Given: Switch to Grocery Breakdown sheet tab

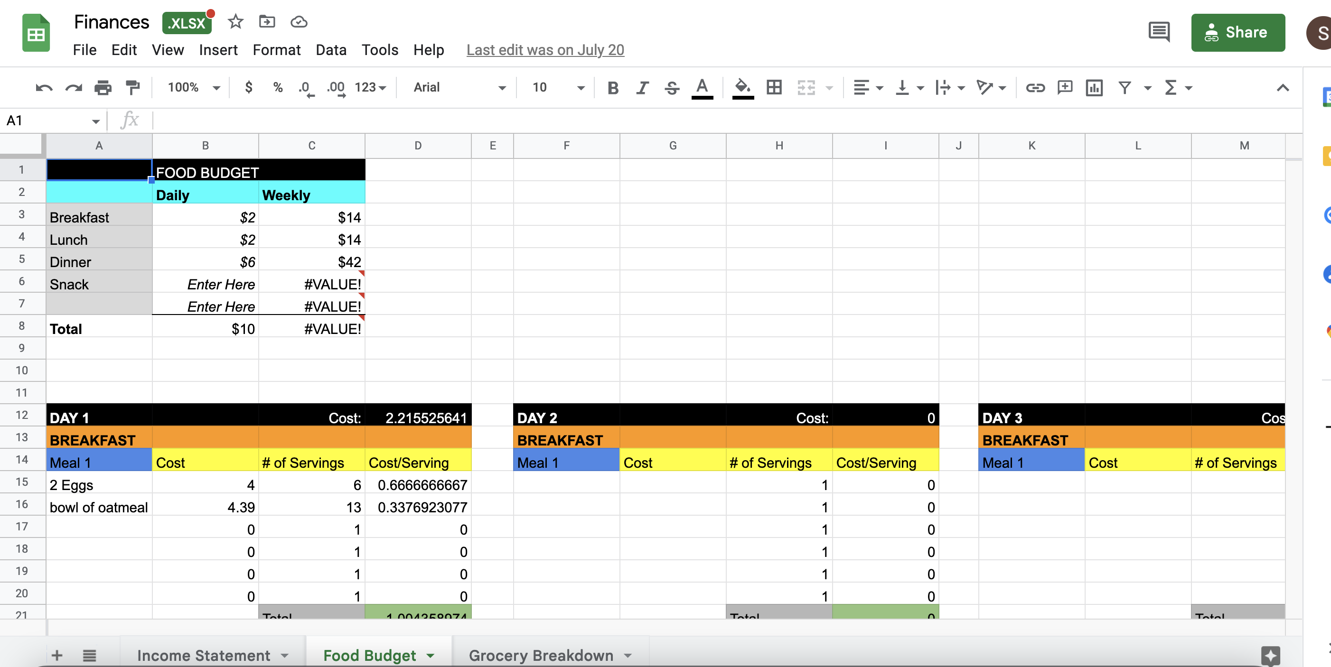Looking at the screenshot, I should (541, 655).
